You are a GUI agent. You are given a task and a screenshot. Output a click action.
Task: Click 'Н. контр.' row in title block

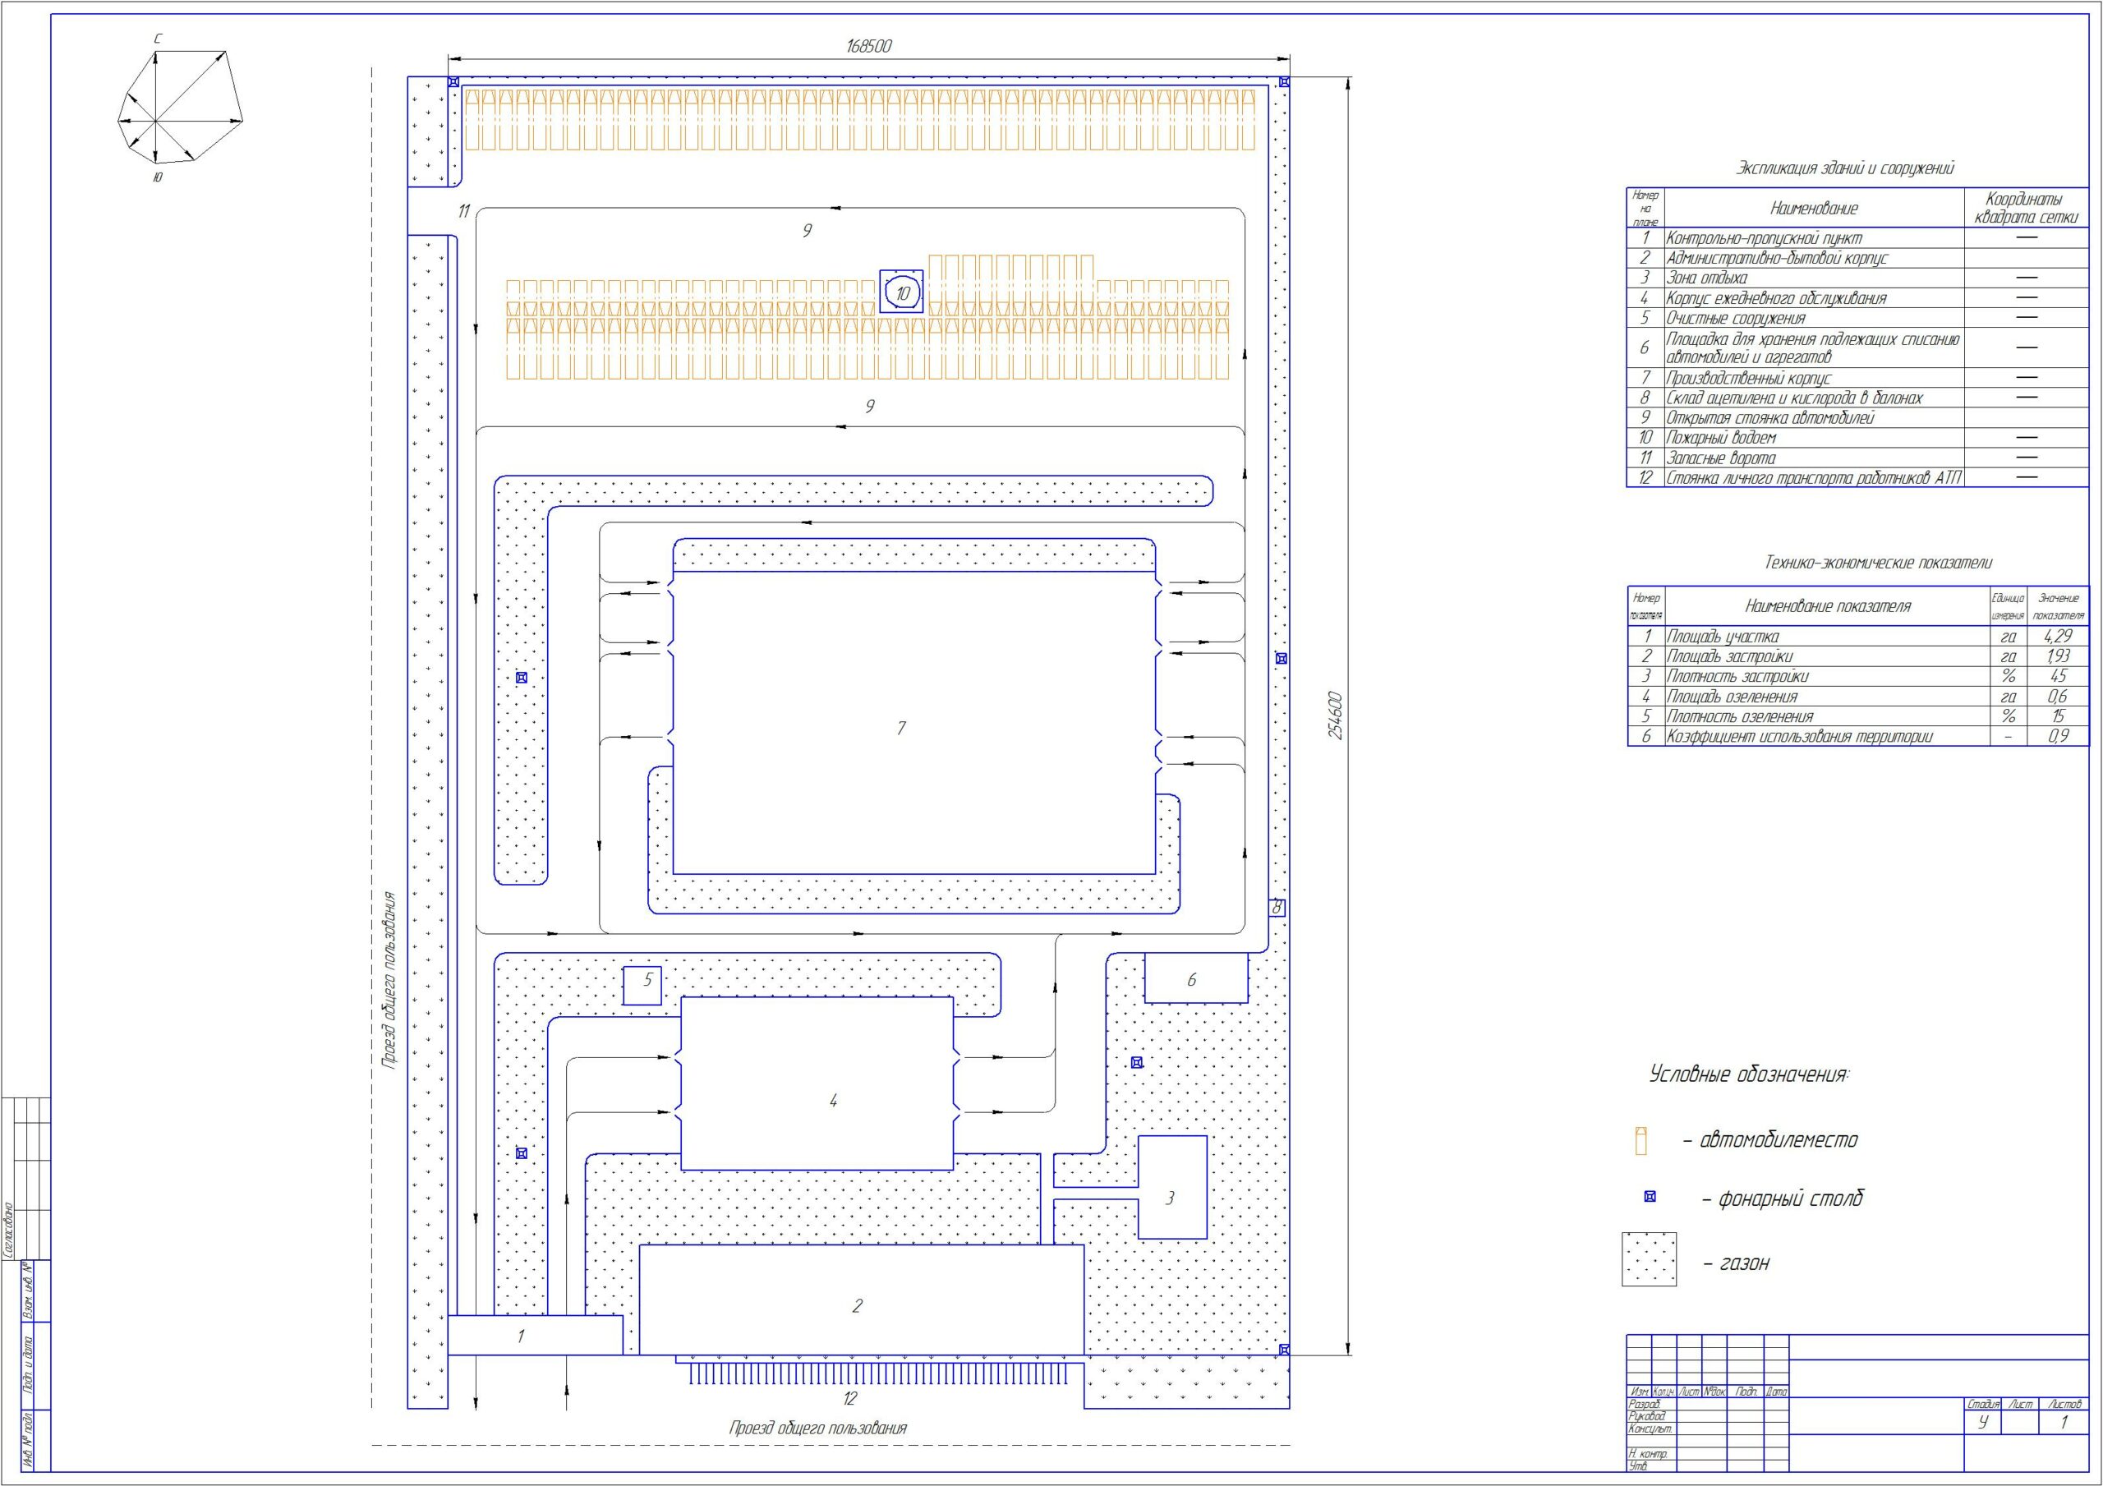pos(1708,1454)
